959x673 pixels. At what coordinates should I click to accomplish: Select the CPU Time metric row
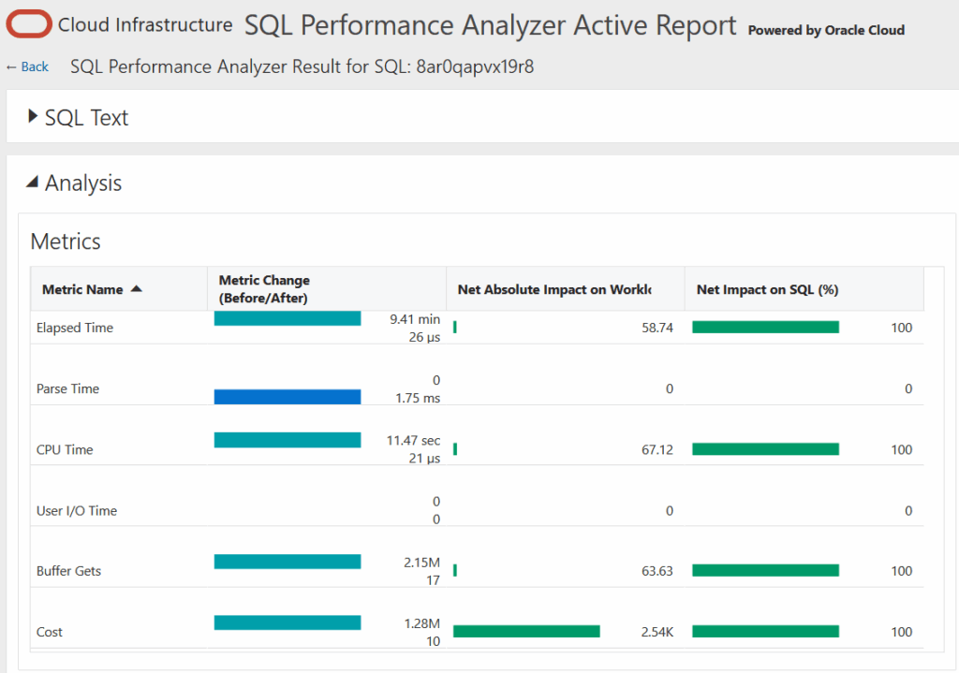65,450
